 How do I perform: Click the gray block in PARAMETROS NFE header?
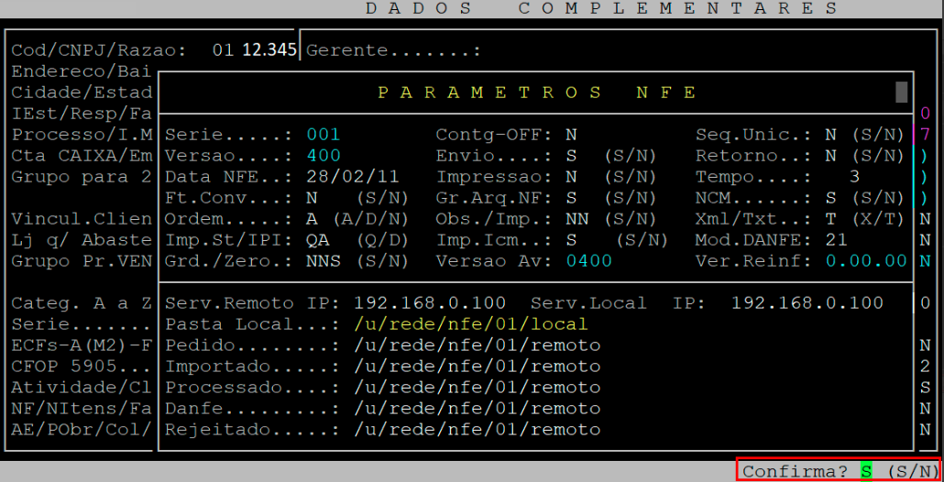pos(901,92)
